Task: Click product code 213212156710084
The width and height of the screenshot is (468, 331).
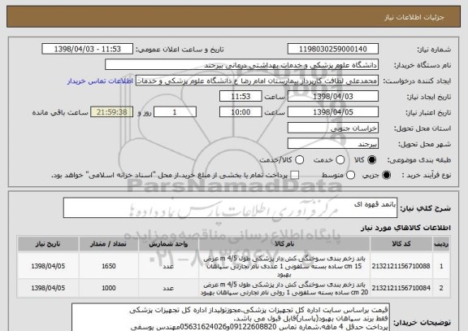Action: tap(401, 288)
